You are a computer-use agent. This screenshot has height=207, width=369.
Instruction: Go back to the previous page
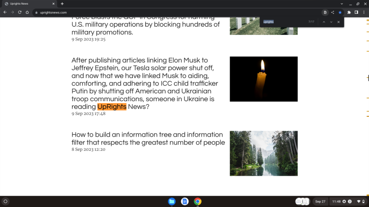click(x=5, y=12)
